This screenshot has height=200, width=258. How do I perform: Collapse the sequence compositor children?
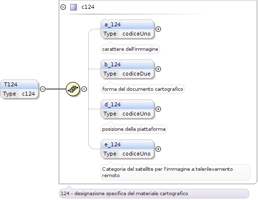tap(84, 89)
